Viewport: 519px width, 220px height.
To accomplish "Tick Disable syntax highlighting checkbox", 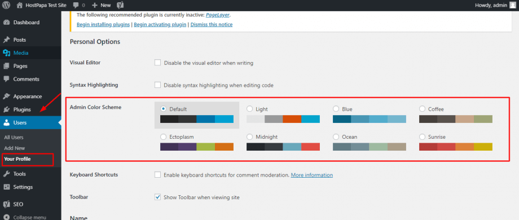I will tap(157, 85).
